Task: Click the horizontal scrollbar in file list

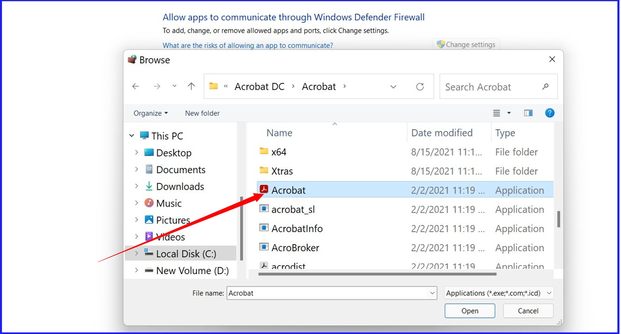Action: [x=377, y=274]
